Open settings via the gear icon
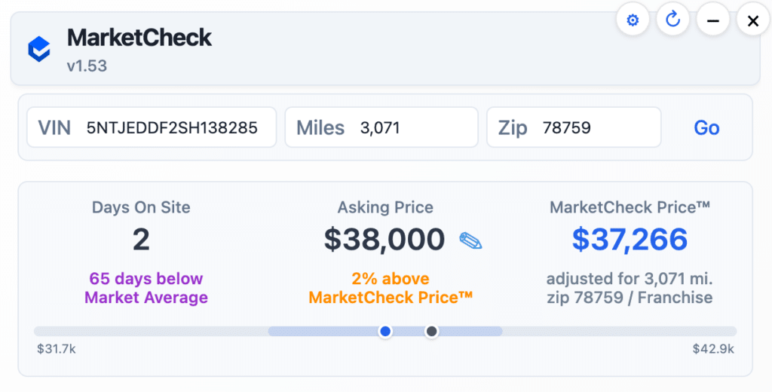This screenshot has width=772, height=392. click(x=633, y=20)
